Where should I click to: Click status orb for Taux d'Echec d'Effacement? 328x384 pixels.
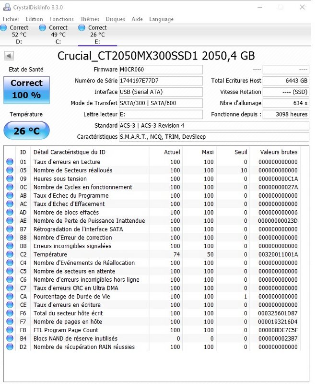10,204
